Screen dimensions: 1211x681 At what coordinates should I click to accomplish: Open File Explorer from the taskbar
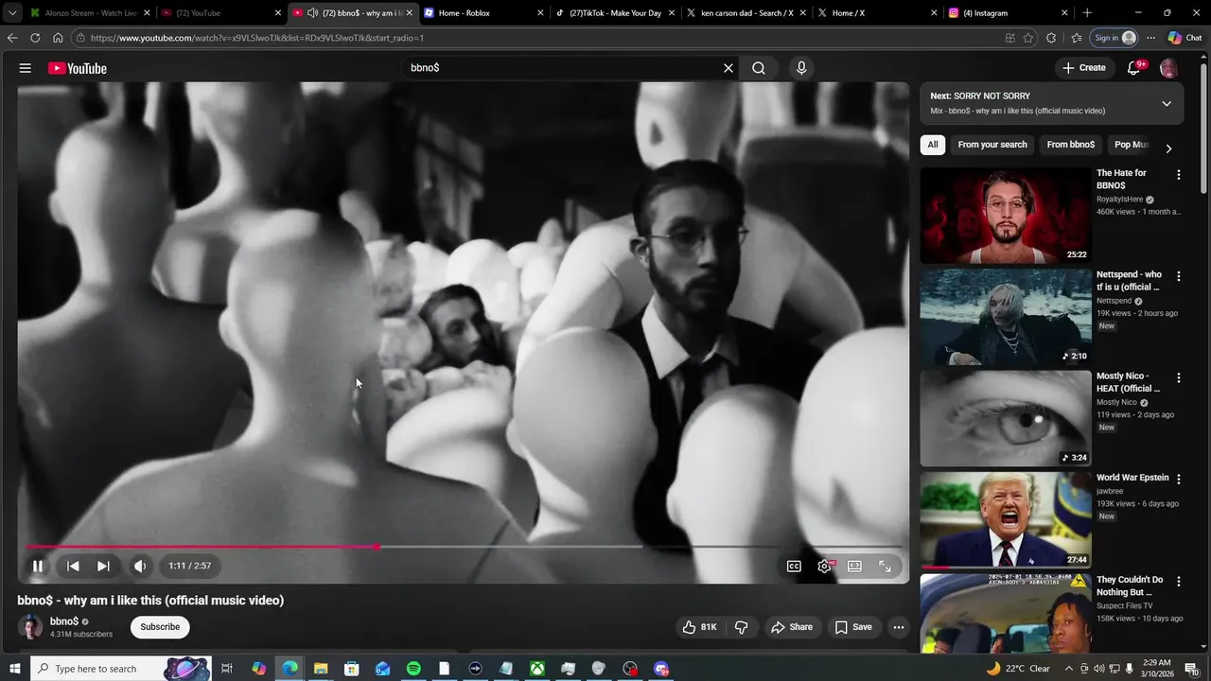coord(321,669)
